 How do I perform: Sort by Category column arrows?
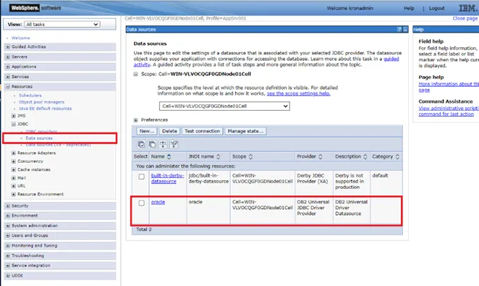pyautogui.click(x=397, y=156)
